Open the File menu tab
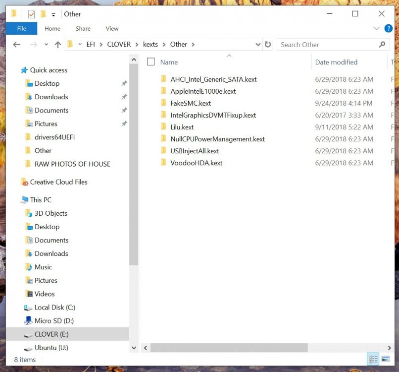 pyautogui.click(x=22, y=29)
